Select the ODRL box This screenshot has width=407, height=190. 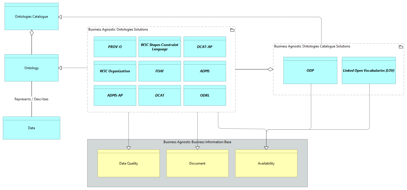coord(205,95)
